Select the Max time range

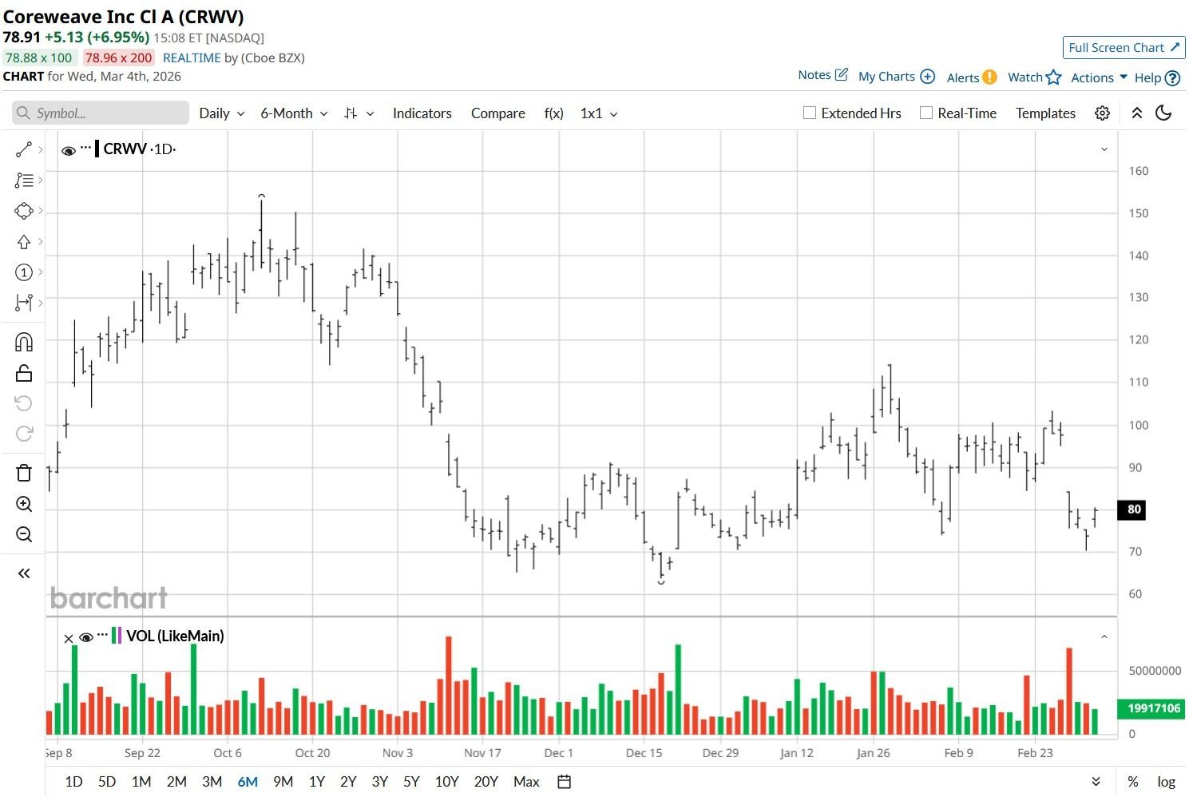coord(526,782)
